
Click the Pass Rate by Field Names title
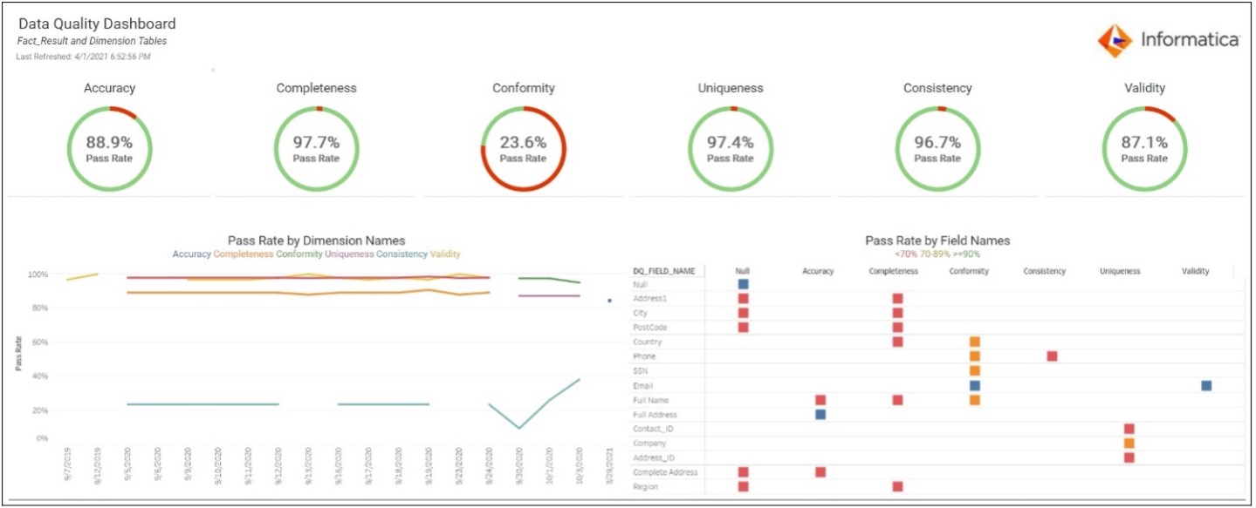(x=937, y=240)
